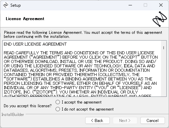
Task: Click the InstallBuilder label
Action: coord(13,115)
